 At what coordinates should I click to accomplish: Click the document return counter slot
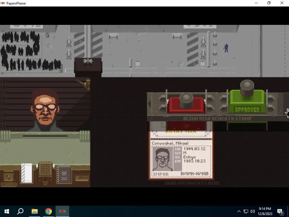45,136
